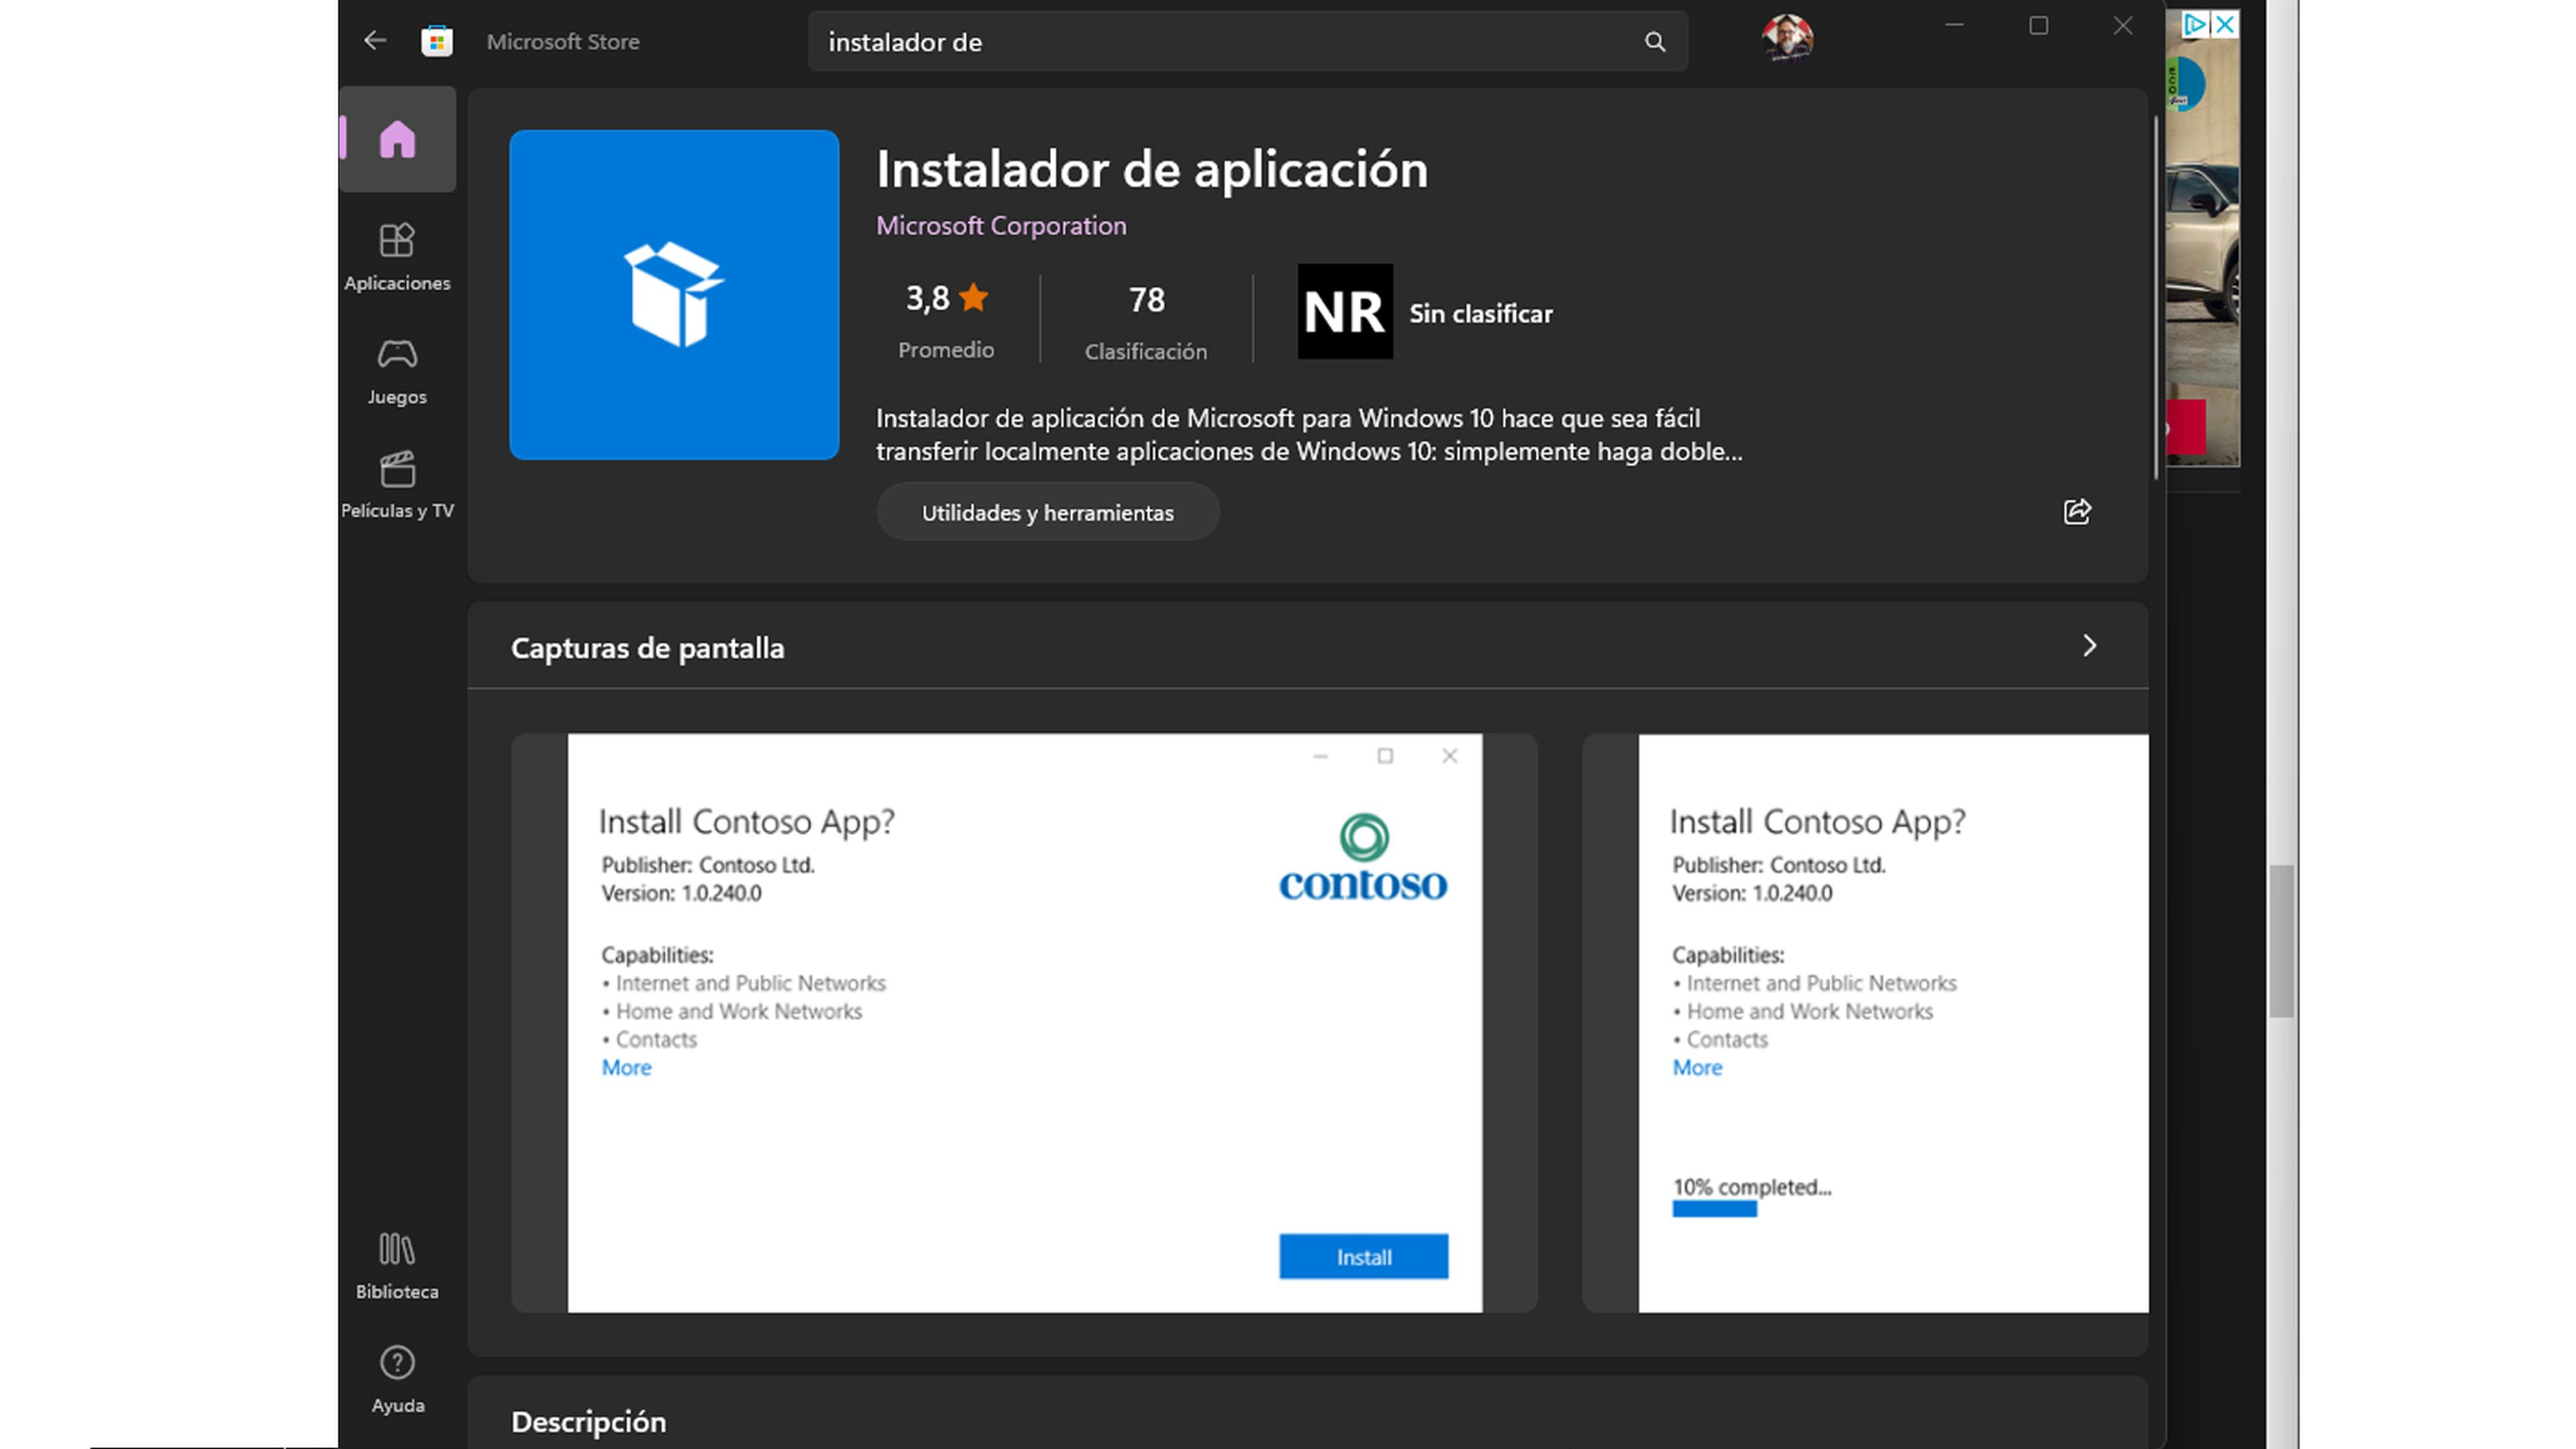Click the AdChoices triangle icon

2195,24
